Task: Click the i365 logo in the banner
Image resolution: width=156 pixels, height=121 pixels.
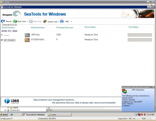Action: [x=12, y=101]
